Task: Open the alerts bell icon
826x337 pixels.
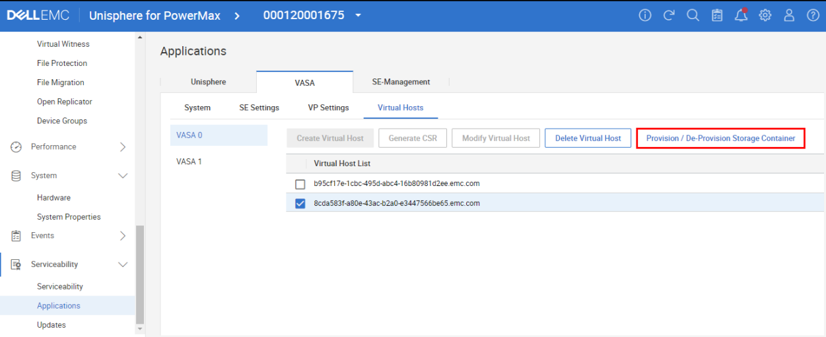Action: [741, 16]
